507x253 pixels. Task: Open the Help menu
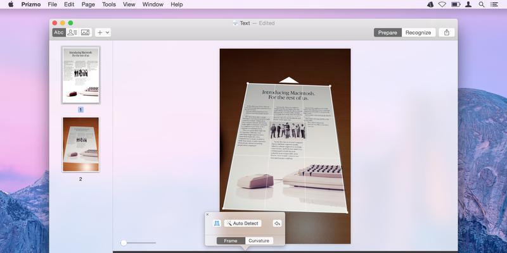[x=177, y=4]
